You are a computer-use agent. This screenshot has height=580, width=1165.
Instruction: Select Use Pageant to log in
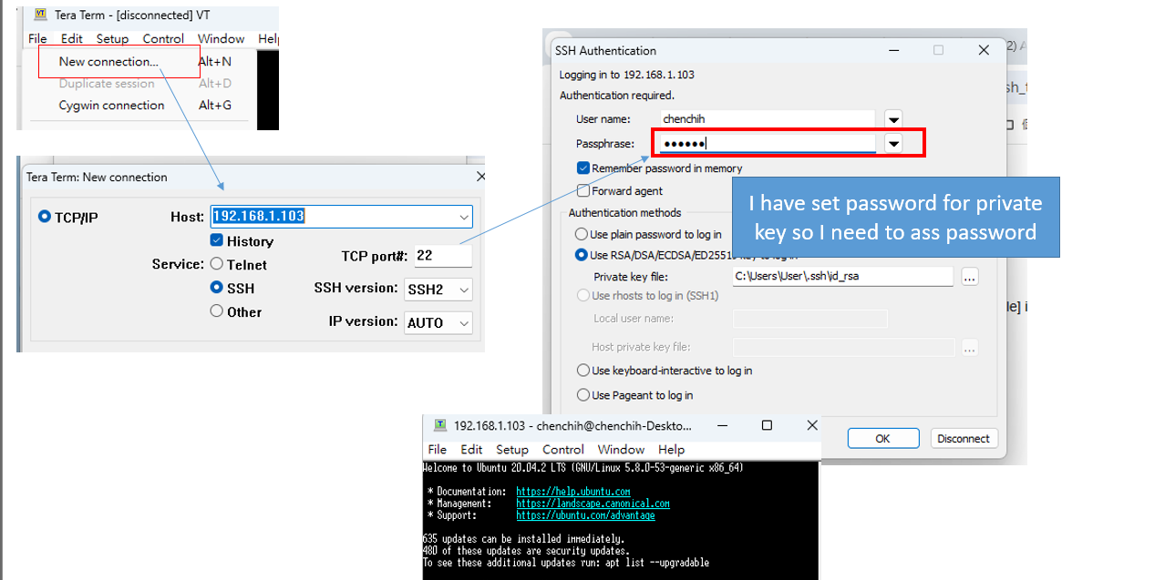coord(583,395)
